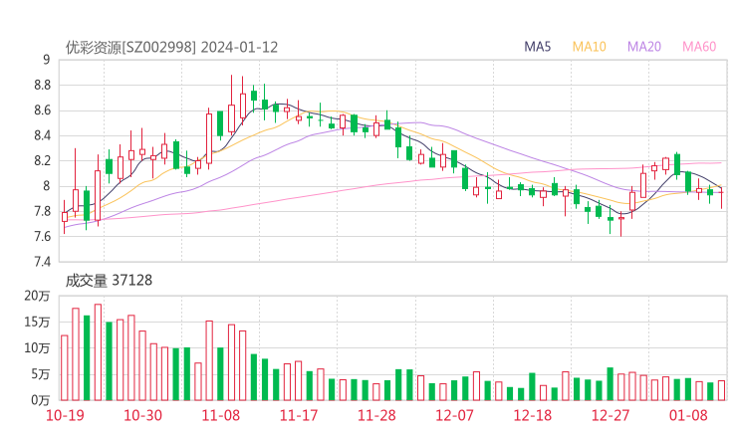Click the 8.8 price axis label
This screenshot has width=737, height=438.
(42, 85)
